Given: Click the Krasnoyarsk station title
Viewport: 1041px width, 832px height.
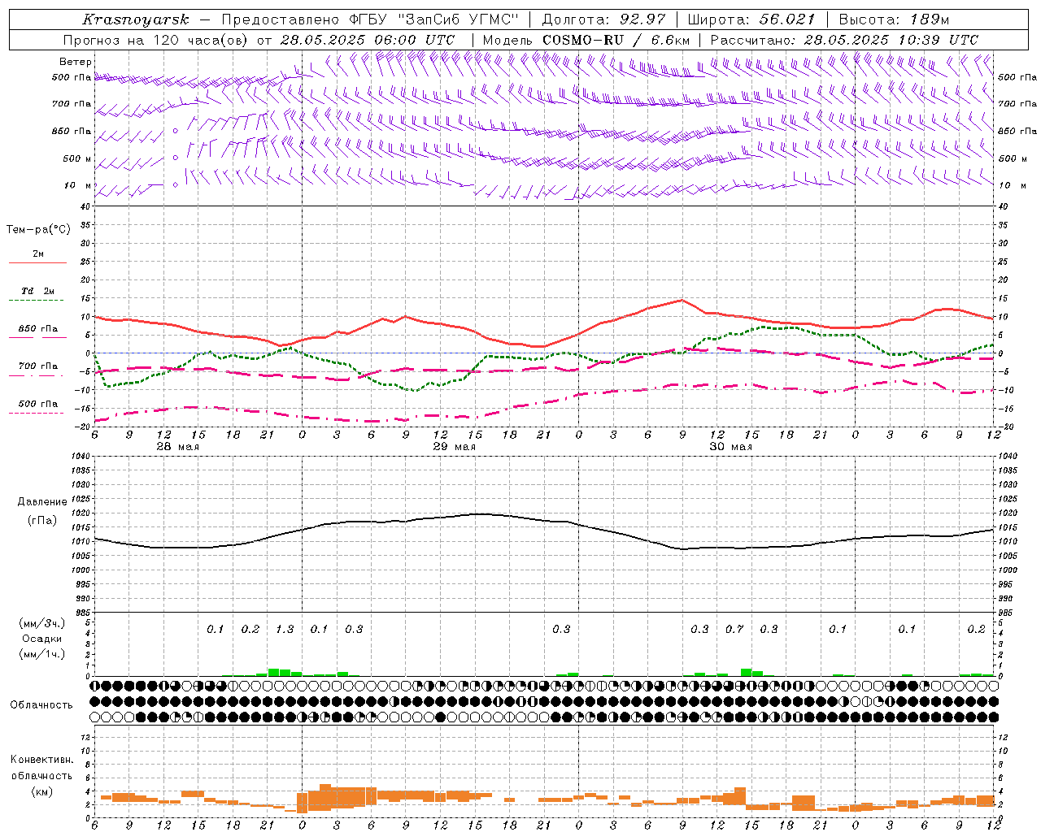Looking at the screenshot, I should tap(136, 19).
